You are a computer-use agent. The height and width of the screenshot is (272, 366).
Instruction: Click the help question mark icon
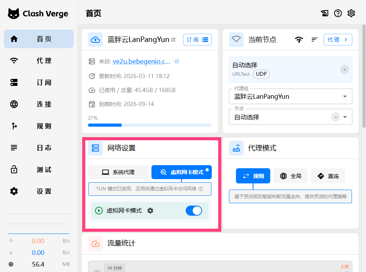coord(338,13)
